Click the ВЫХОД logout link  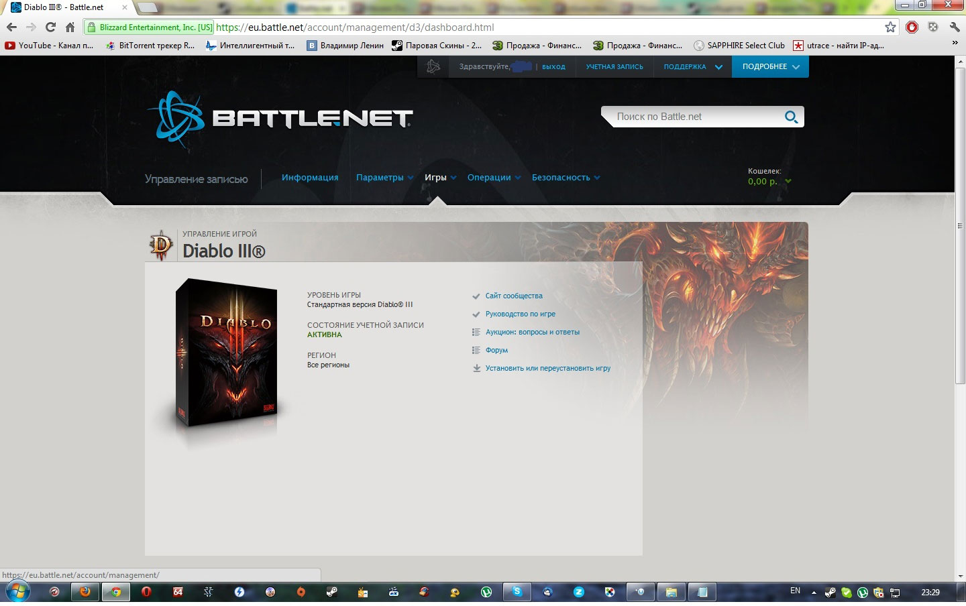pyautogui.click(x=553, y=67)
